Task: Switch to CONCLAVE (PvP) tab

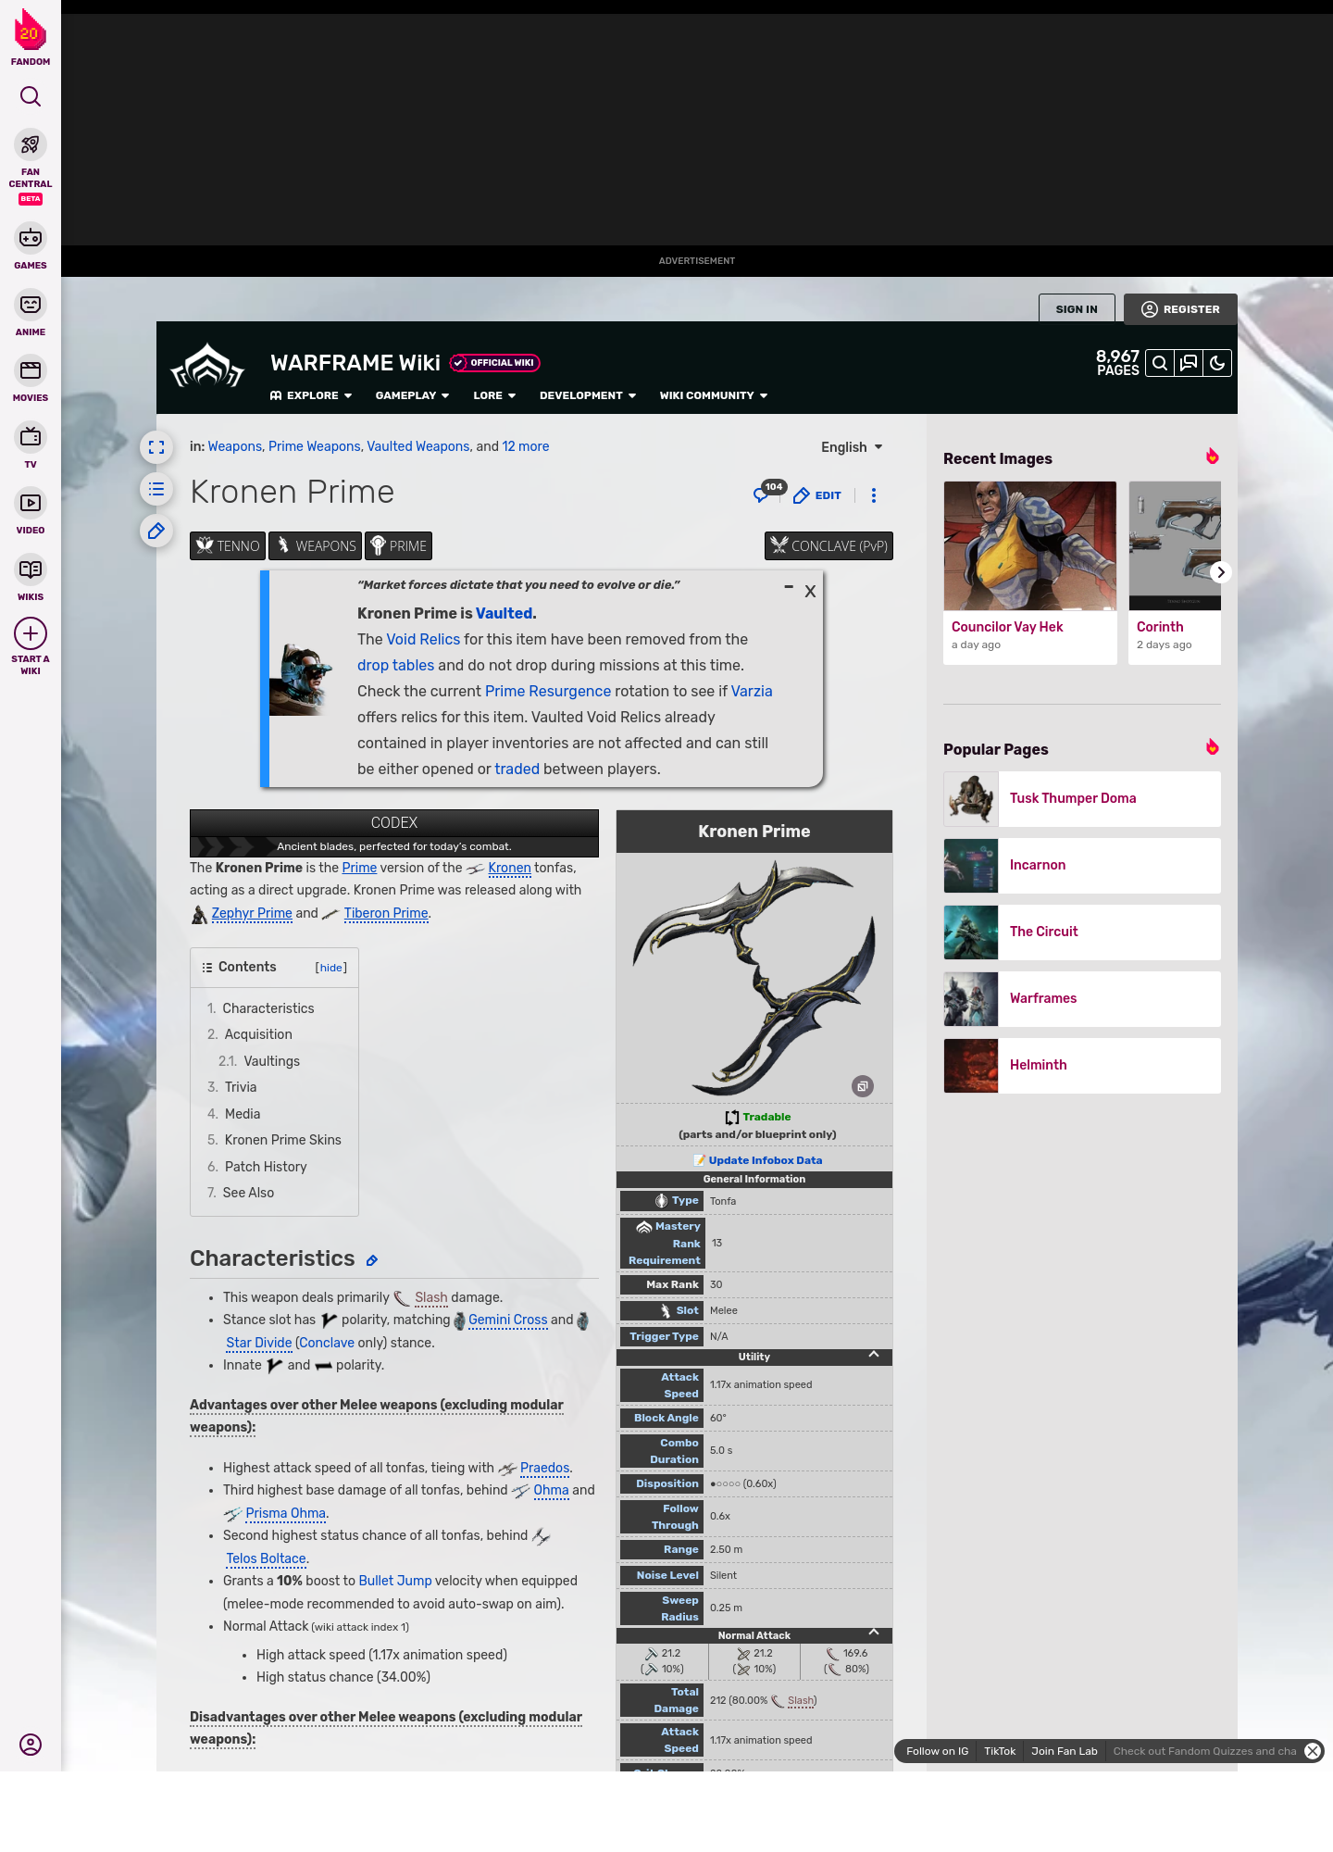Action: click(828, 546)
